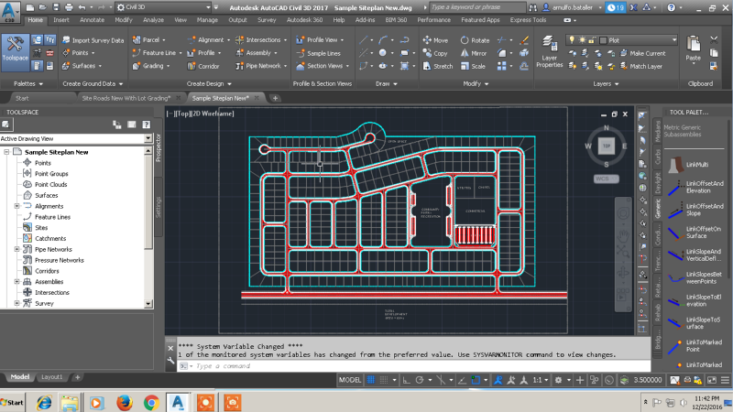Open Chrome from the taskbar

[151, 402]
